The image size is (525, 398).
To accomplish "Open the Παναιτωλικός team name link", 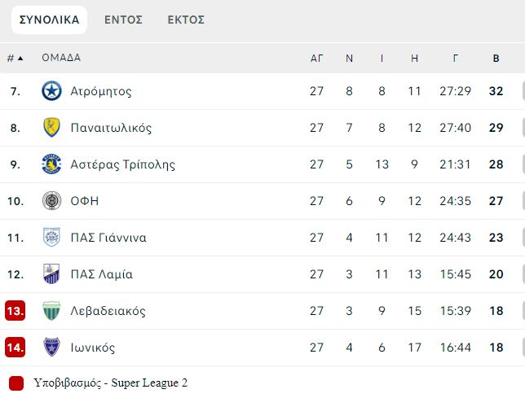I will point(111,128).
